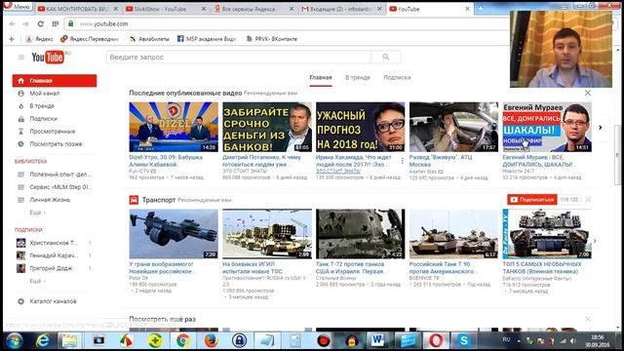Viewport: 624px width, 351px height.
Task: Open a new browser tab
Action: click(x=481, y=9)
